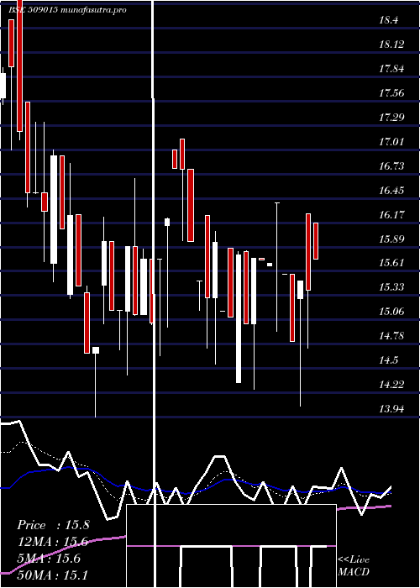Click the 50MA : 15.1 readout

pos(52,575)
